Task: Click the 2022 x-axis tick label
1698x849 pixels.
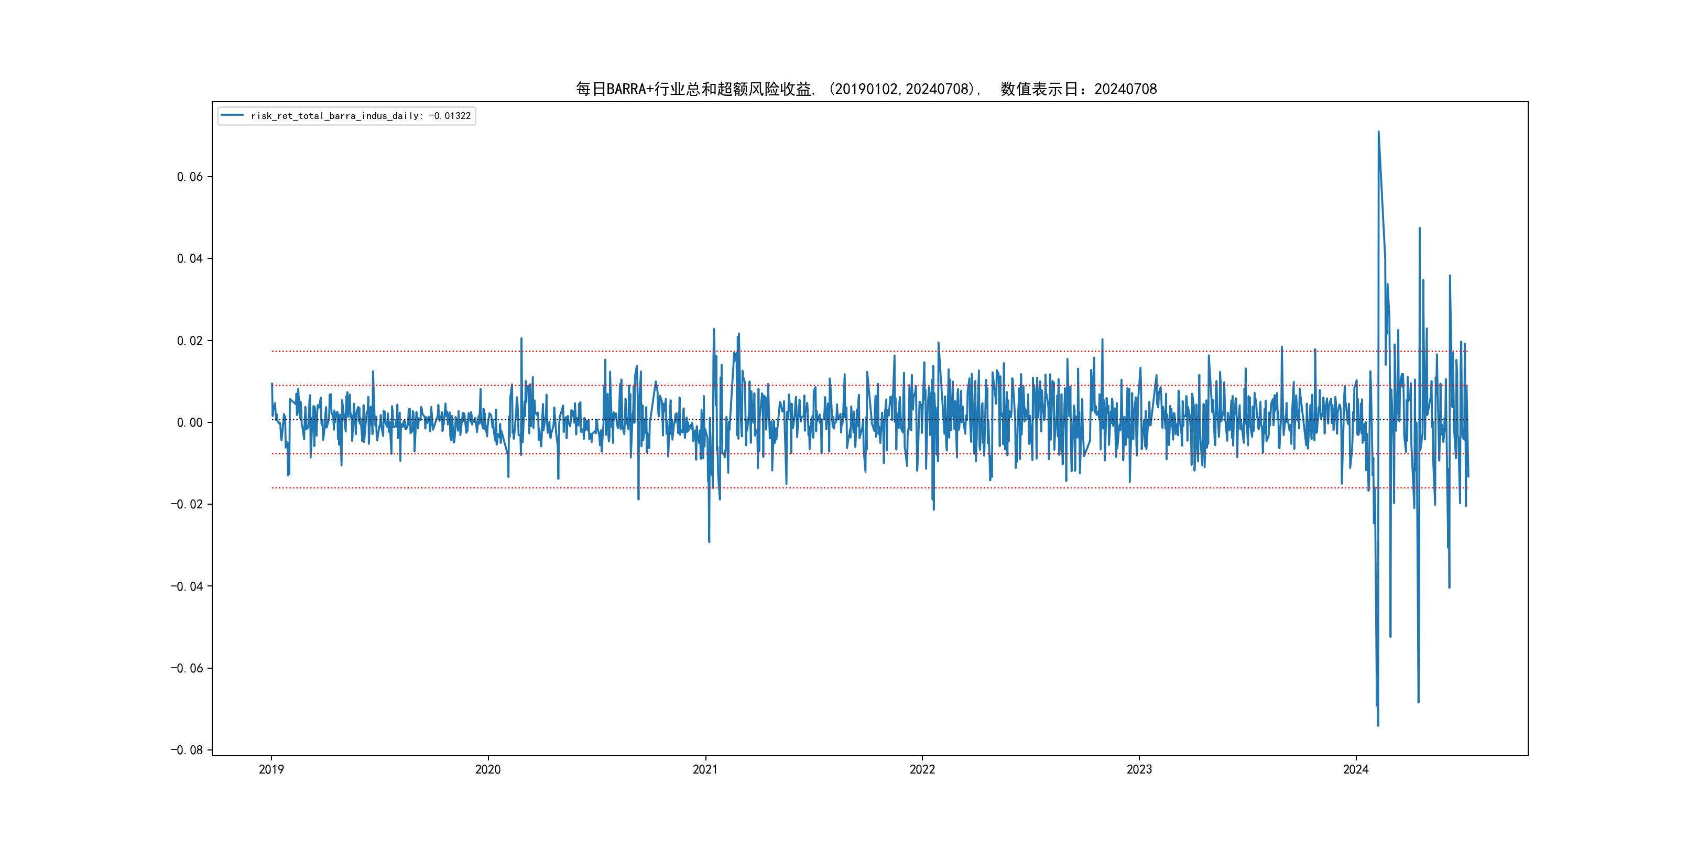Action: click(x=922, y=769)
